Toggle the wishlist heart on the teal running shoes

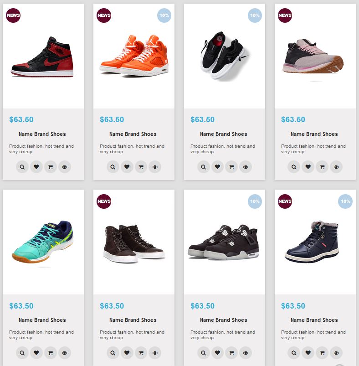point(36,353)
